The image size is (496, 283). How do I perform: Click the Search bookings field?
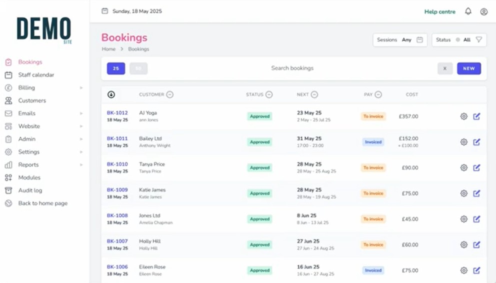pyautogui.click(x=292, y=68)
